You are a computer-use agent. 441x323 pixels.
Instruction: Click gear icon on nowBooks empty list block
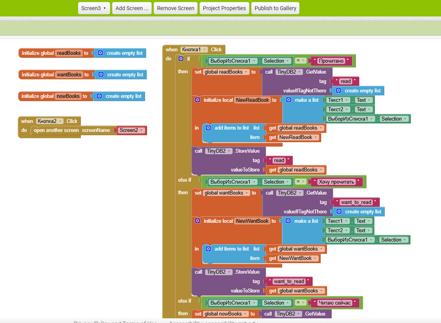pyautogui.click(x=99, y=96)
